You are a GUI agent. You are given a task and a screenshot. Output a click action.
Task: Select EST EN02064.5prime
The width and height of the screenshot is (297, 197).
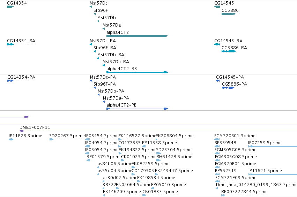[x=133, y=185]
